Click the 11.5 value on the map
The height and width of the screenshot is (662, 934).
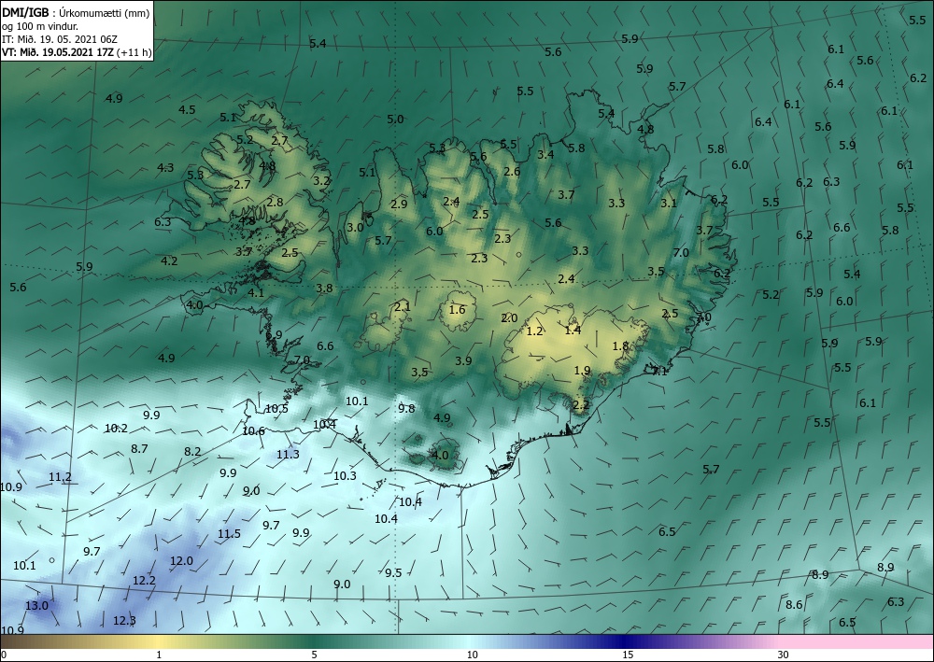[229, 533]
